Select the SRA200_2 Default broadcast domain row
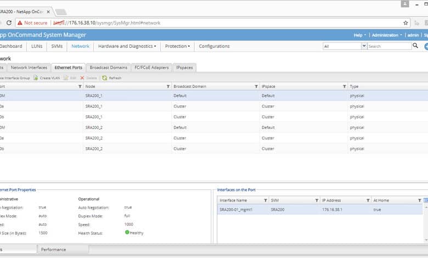The image size is (428, 258). 214,127
